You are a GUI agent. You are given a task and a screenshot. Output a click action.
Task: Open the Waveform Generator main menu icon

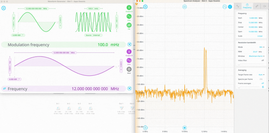point(4,8)
